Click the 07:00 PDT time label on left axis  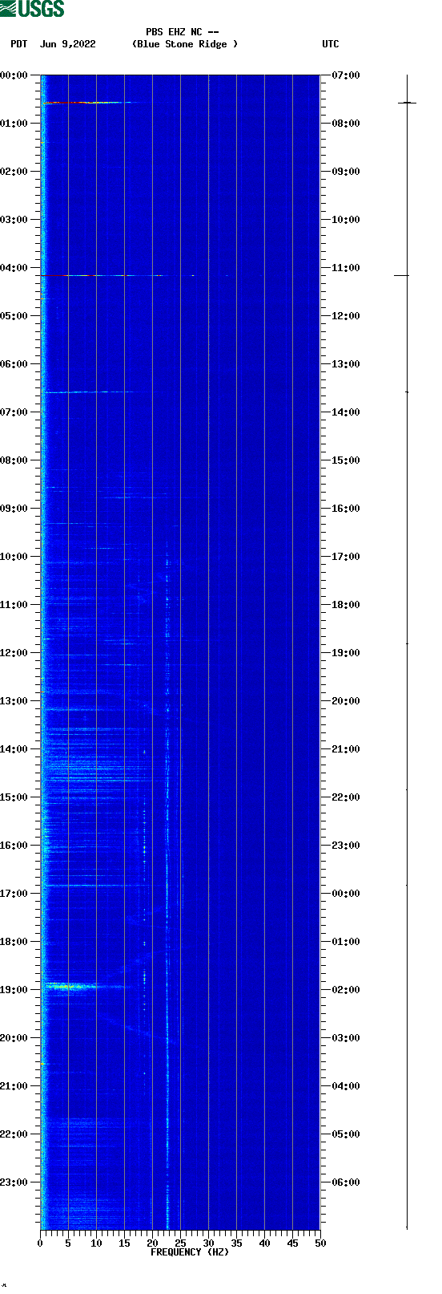tap(14, 412)
